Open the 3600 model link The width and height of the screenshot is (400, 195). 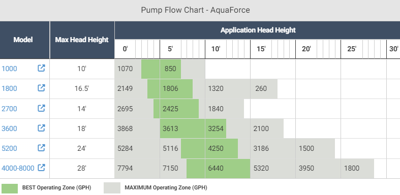click(x=10, y=128)
